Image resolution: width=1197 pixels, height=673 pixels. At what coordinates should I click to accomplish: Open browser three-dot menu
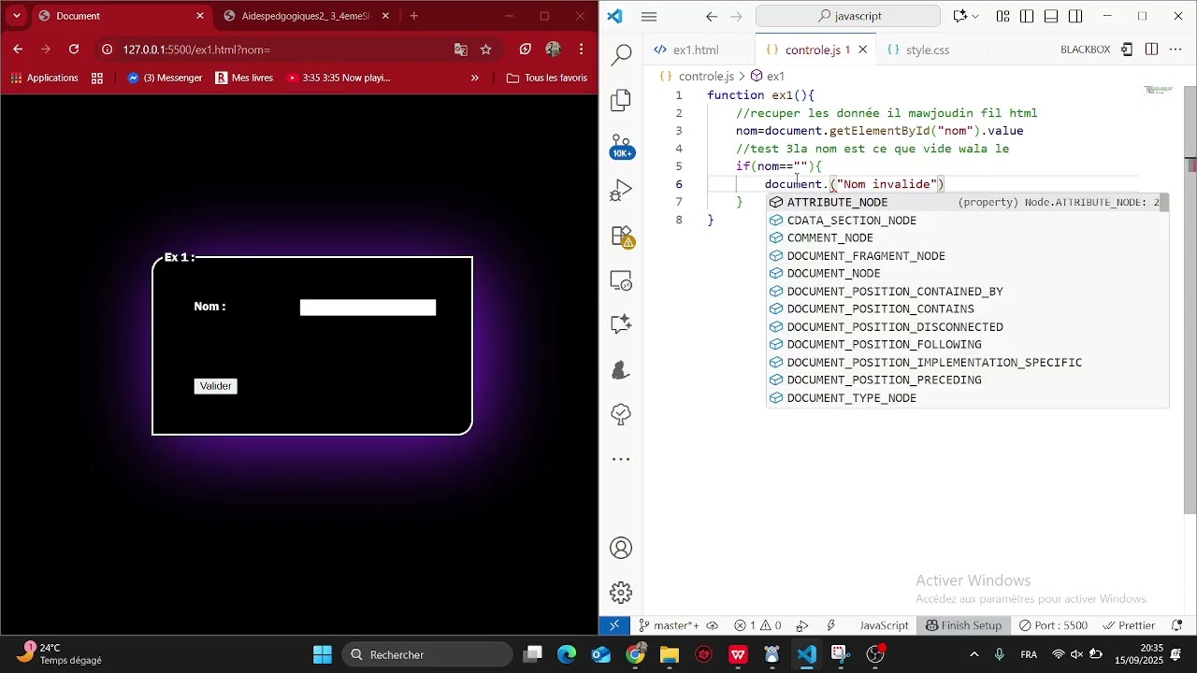click(582, 50)
